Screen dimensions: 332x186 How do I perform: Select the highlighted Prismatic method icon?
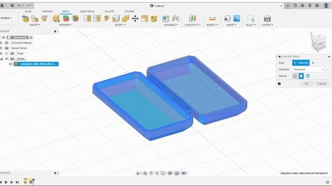pyautogui.click(x=301, y=76)
